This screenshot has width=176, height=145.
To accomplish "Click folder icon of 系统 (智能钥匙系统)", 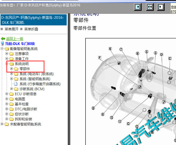I will click(16, 79).
